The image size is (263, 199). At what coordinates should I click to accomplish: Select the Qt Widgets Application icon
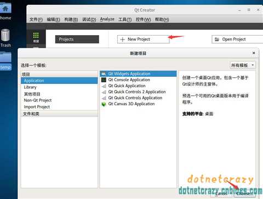(x=104, y=74)
